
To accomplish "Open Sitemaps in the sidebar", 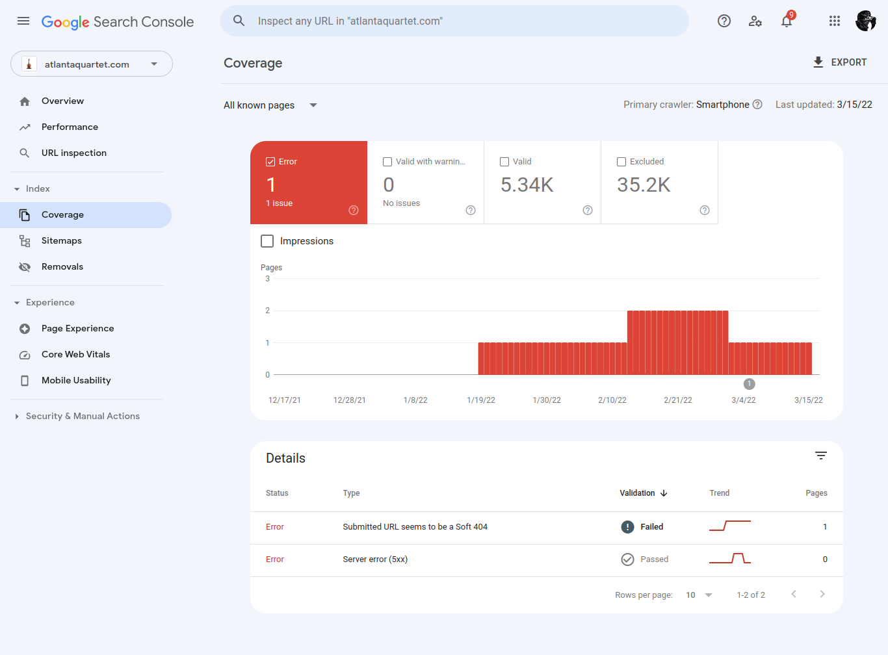I will click(62, 241).
